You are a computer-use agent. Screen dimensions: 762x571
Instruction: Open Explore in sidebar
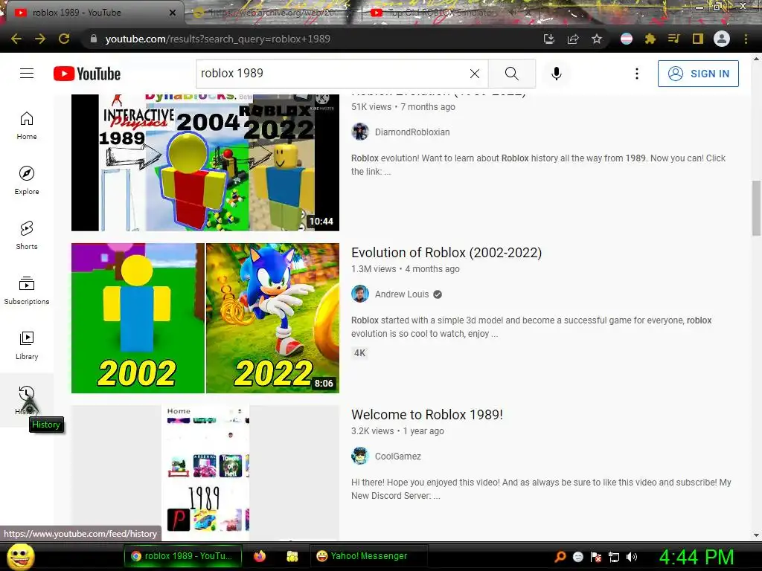point(27,181)
